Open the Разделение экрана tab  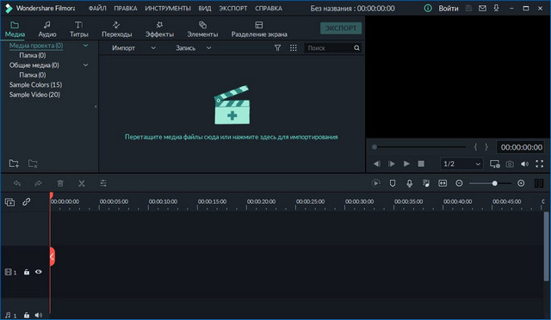tap(259, 29)
